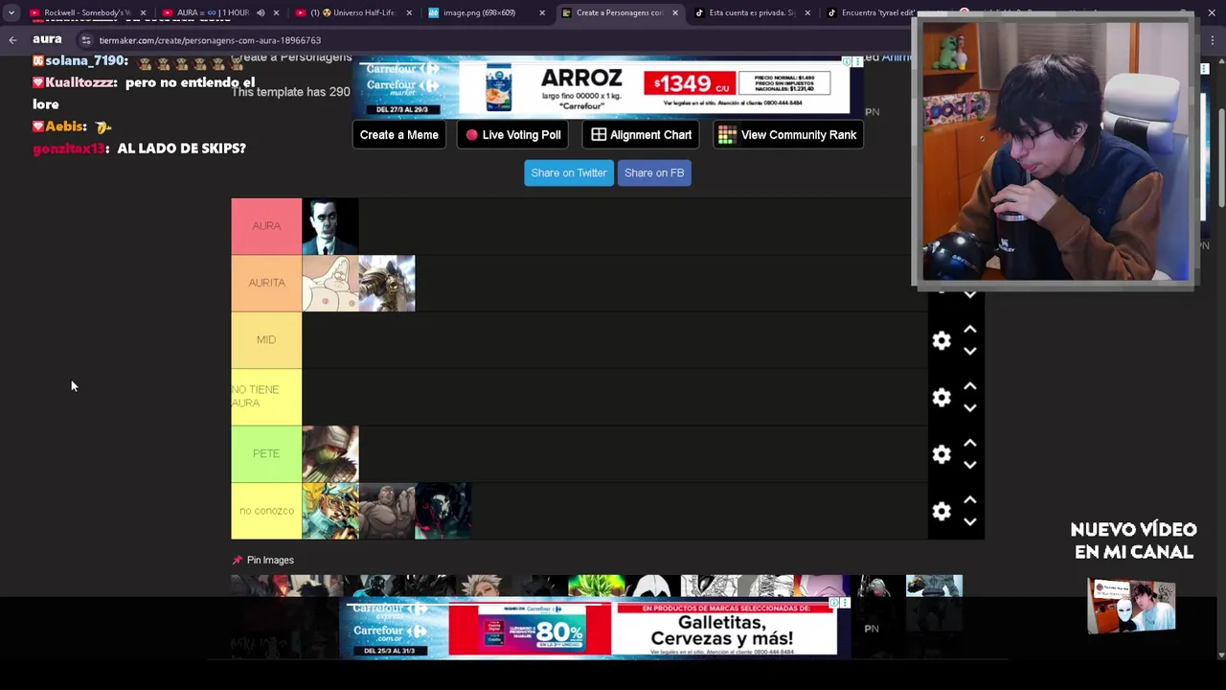Image resolution: width=1226 pixels, height=690 pixels.
Task: Go back with the browser back arrow
Action: coord(12,40)
